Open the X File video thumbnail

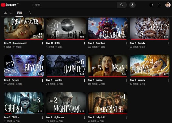pyautogui.click(x=66, y=28)
